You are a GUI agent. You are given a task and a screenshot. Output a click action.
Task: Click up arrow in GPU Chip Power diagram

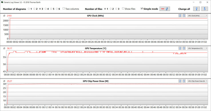click(x=180, y=81)
